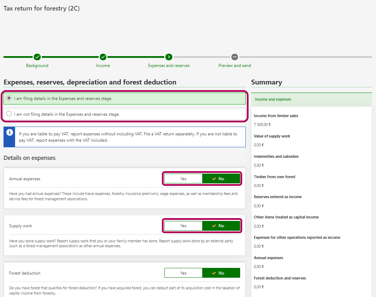Jump to Preview and send step label

click(x=235, y=66)
